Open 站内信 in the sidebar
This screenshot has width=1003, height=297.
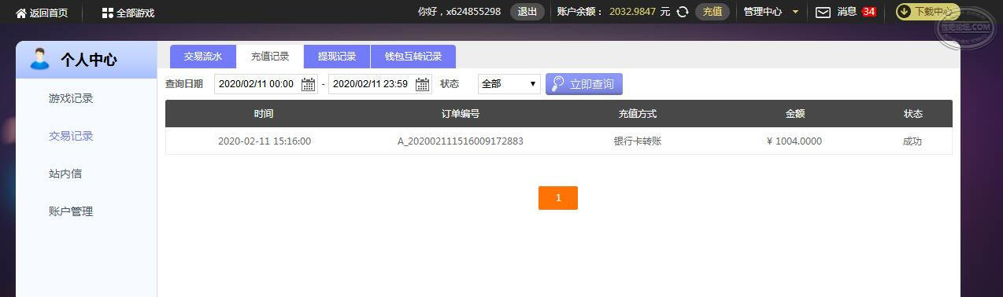point(65,174)
